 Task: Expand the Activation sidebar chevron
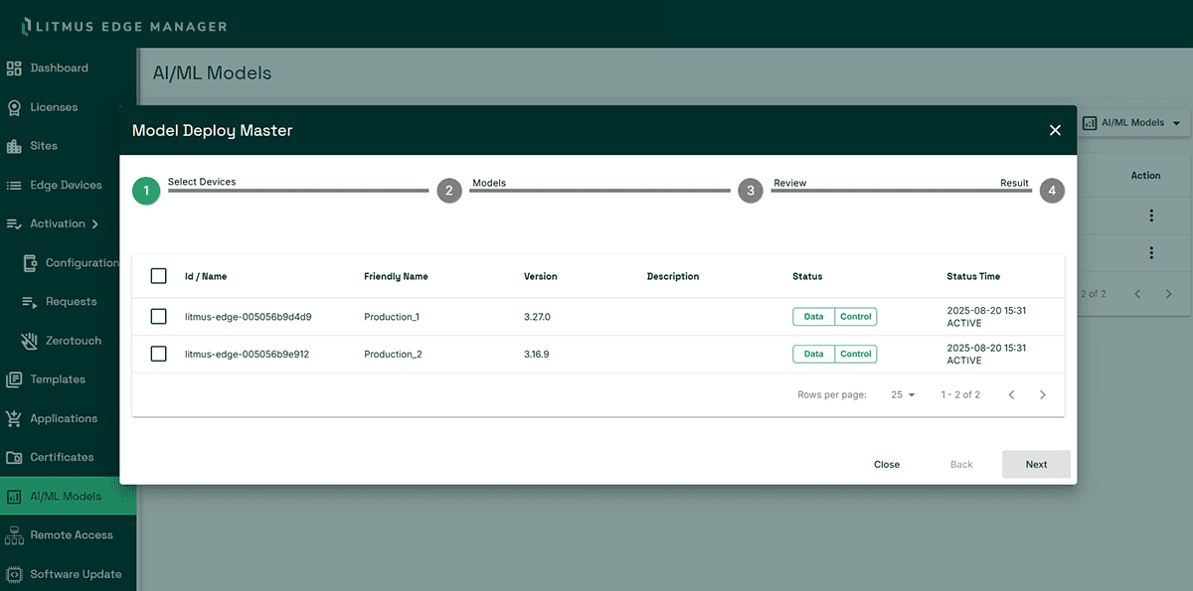coord(95,224)
